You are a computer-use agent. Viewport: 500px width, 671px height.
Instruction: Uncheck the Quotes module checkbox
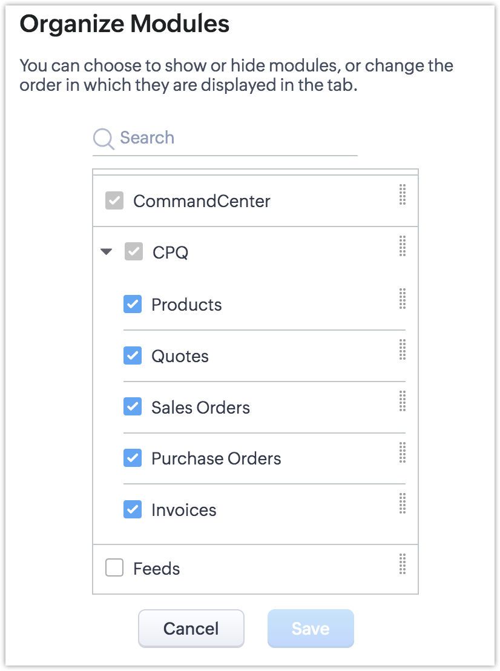pos(133,355)
